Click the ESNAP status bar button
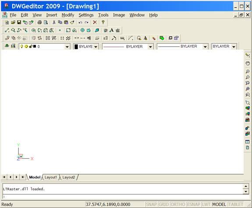The height and width of the screenshot is (208, 252). point(194,205)
